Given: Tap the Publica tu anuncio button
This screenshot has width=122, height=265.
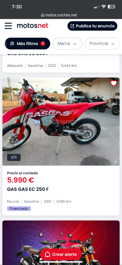Looking at the screenshot, I should 92,26.
